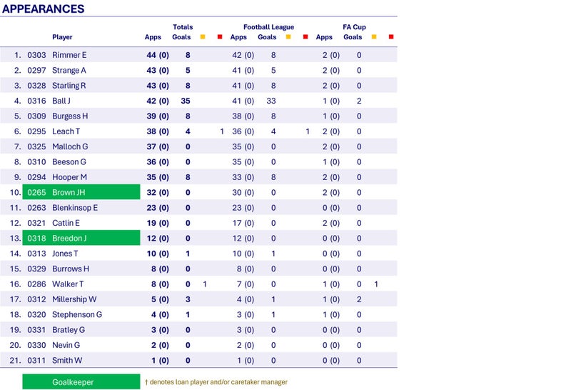Select the green Goalkeeper legend box
The width and height of the screenshot is (571, 390).
point(81,381)
